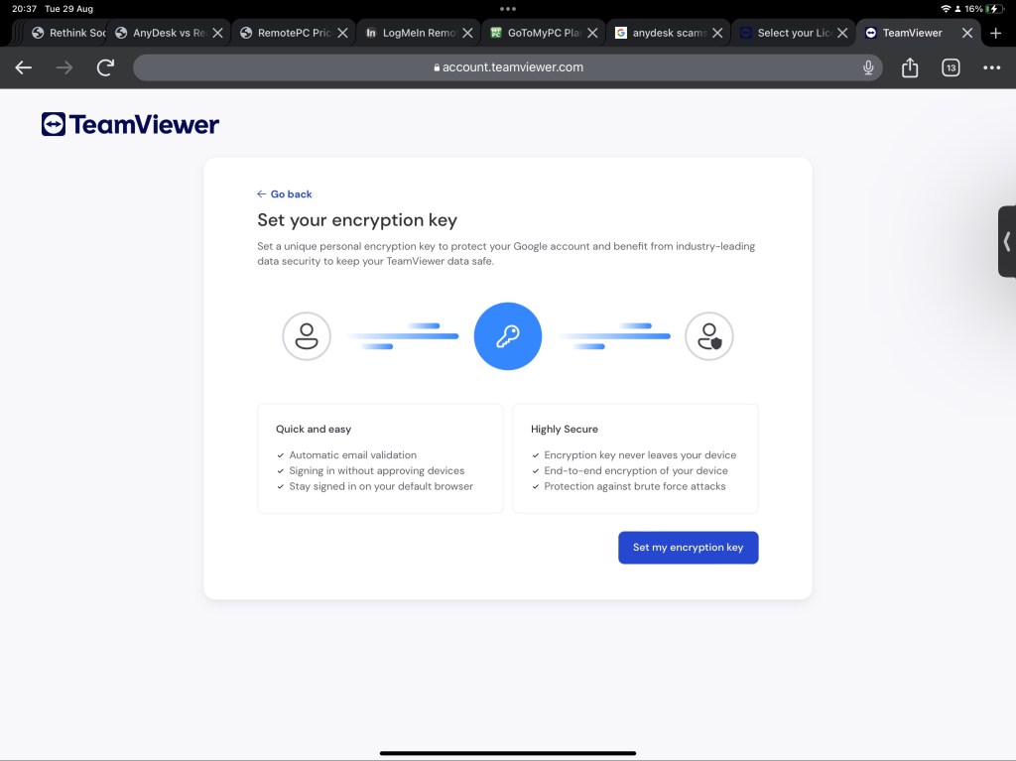Viewport: 1016px width, 761px height.
Task: Tap the microphone icon in address bar
Action: pyautogui.click(x=868, y=67)
